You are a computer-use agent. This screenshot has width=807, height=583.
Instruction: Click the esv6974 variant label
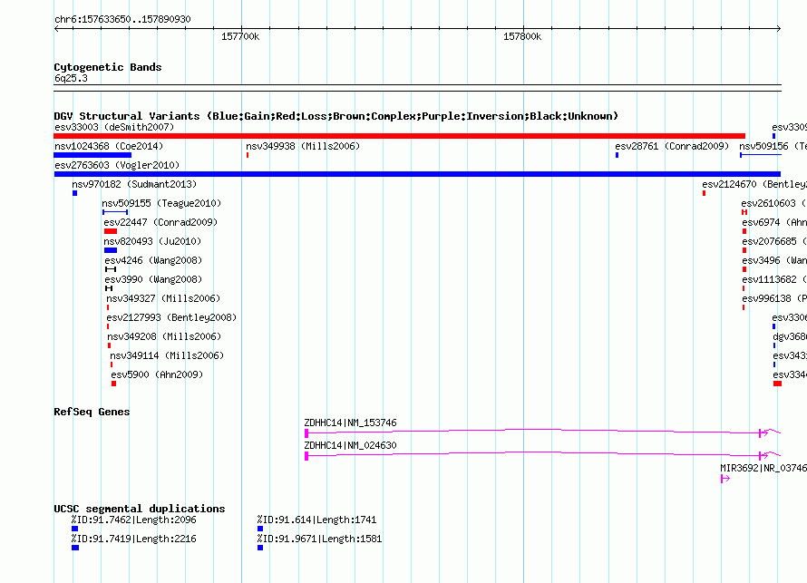774,222
